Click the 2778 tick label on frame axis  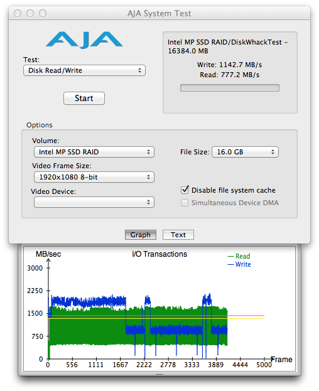[x=168, y=365]
